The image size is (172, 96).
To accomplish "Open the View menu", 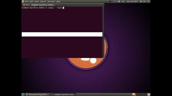I will coord(37,2).
